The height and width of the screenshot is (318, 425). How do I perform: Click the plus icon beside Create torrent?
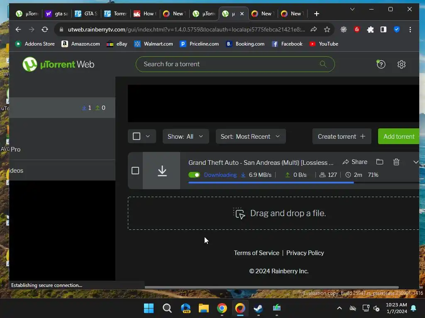(363, 136)
